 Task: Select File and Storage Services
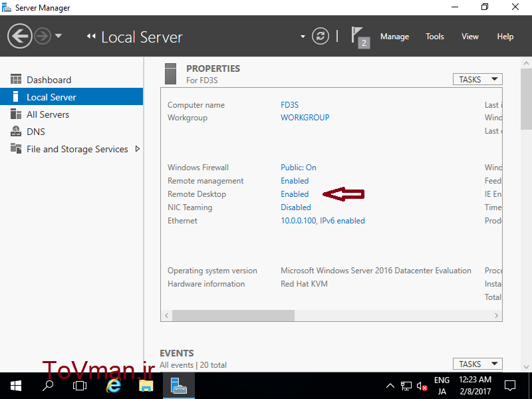77,149
